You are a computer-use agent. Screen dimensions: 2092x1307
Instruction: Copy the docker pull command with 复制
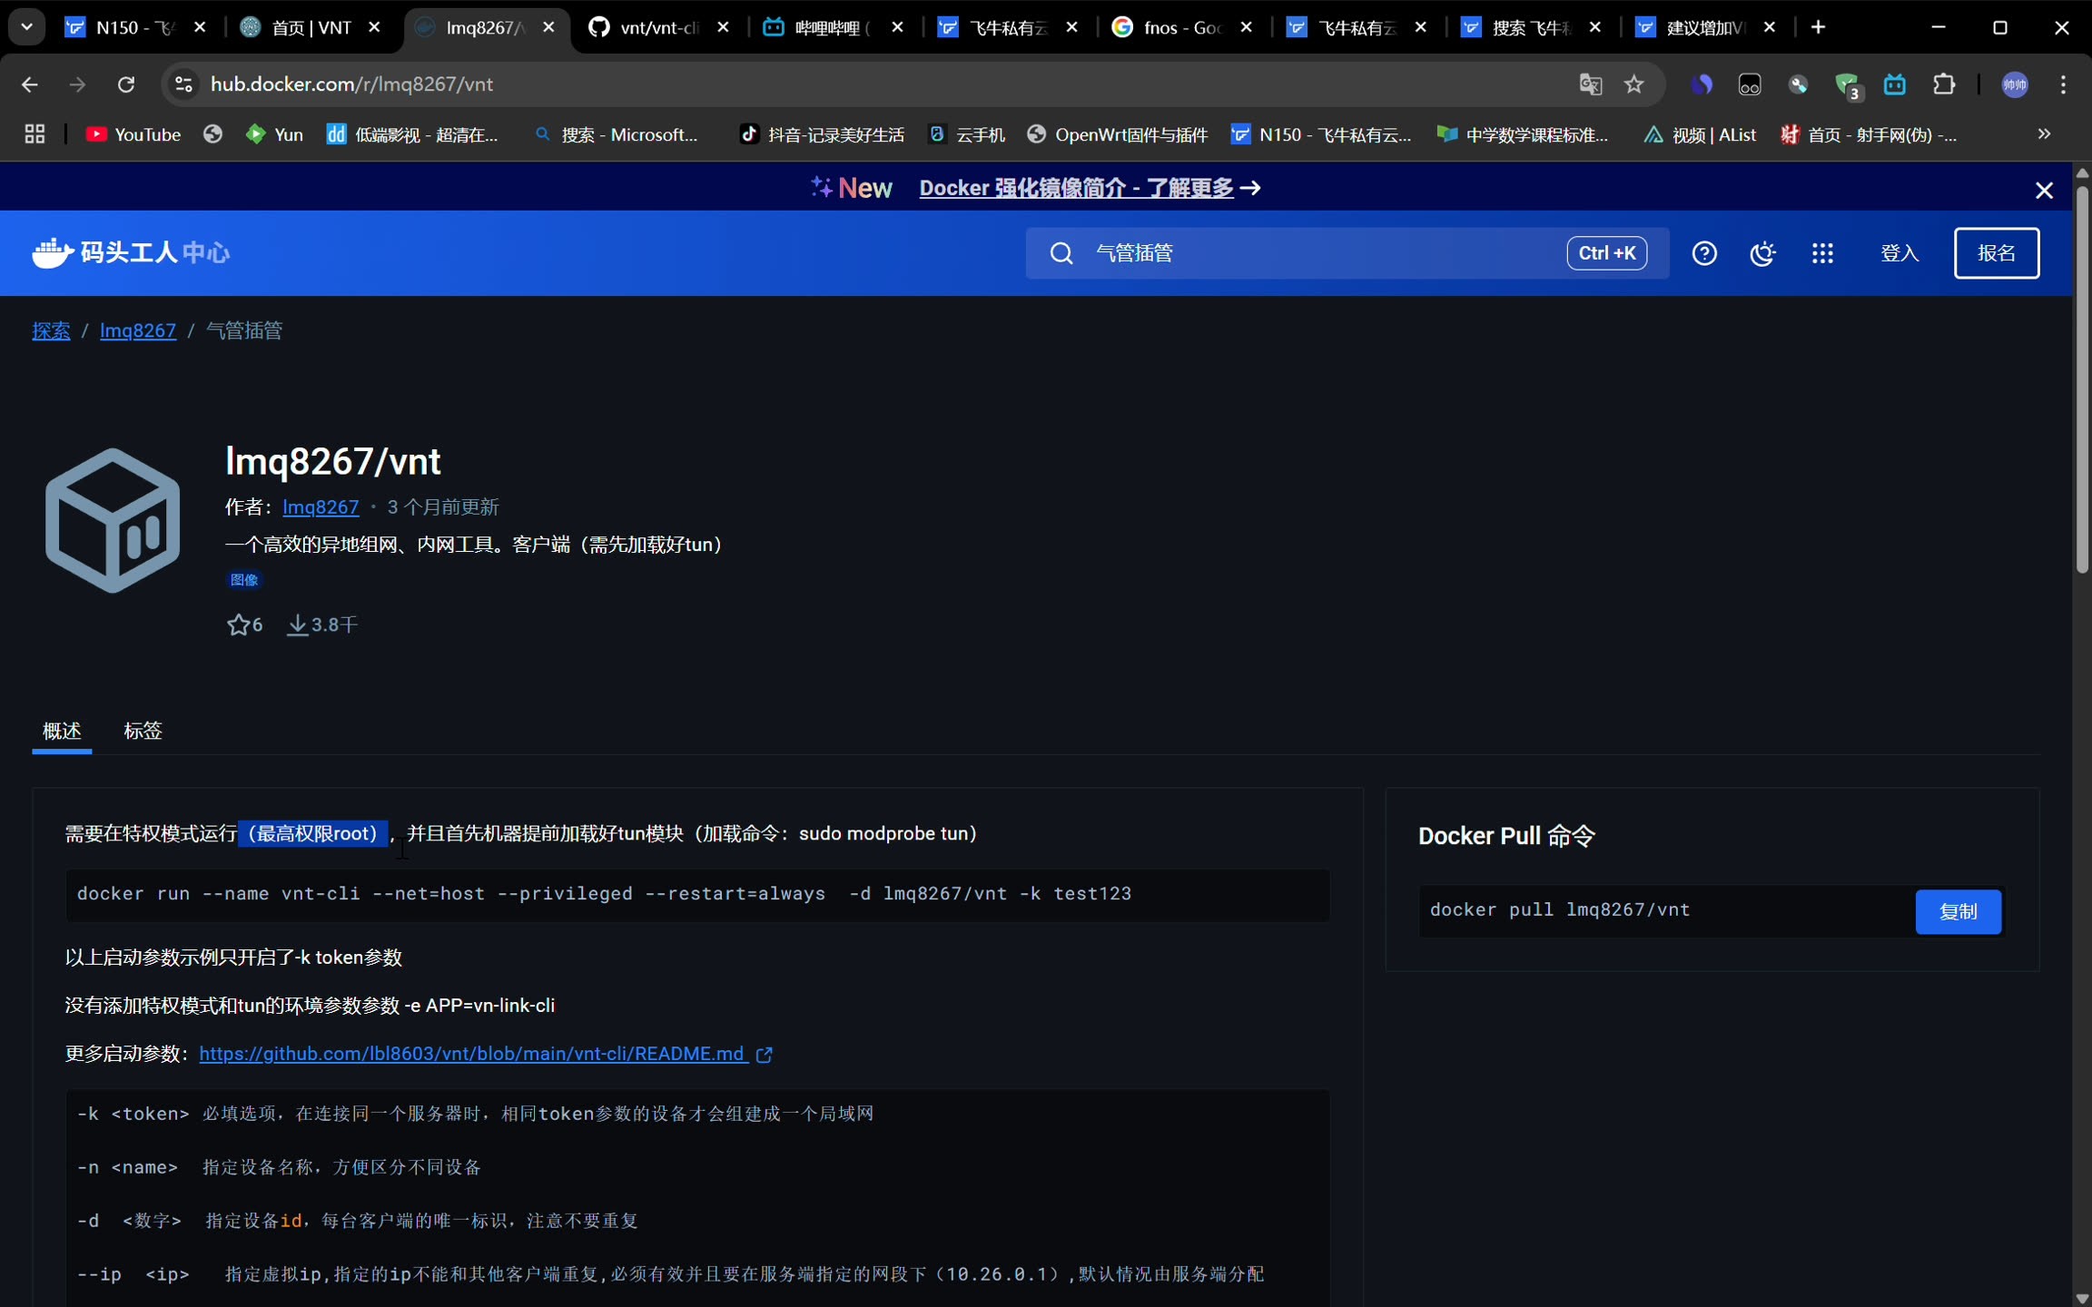(x=1959, y=911)
